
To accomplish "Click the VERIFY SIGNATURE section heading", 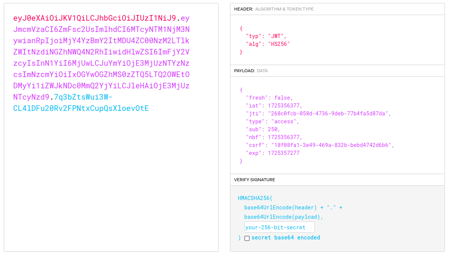I will click(x=255, y=180).
